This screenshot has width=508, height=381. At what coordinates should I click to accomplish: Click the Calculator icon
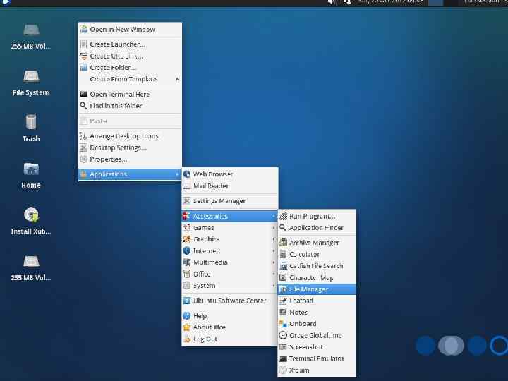click(283, 254)
